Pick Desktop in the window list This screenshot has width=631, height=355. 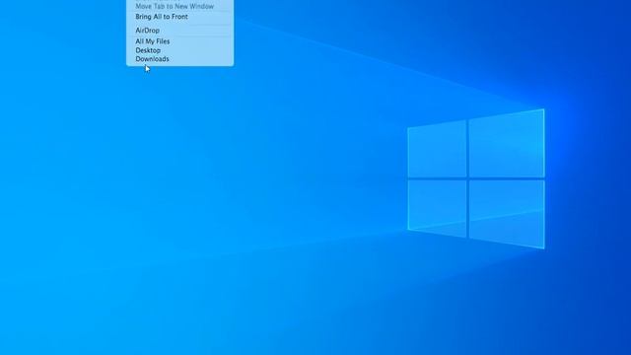[x=179, y=50]
